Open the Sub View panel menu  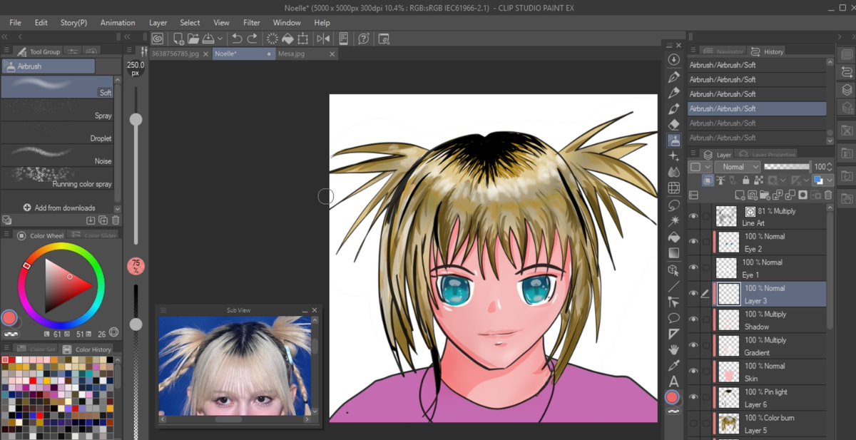point(163,310)
